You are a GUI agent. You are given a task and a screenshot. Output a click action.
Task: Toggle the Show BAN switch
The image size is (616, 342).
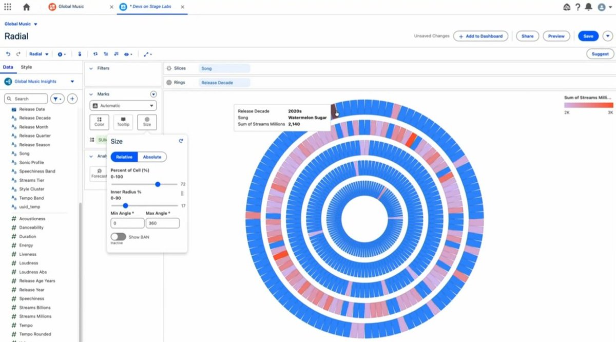118,237
